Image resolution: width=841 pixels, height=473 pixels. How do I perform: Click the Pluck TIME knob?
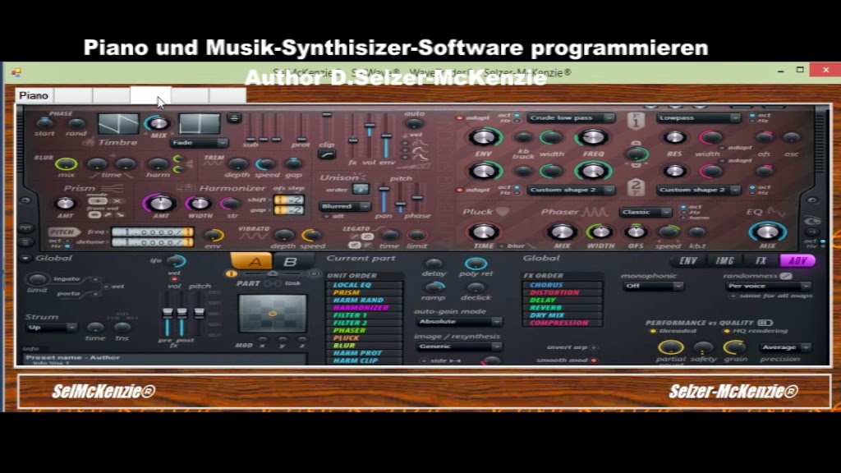point(484,232)
